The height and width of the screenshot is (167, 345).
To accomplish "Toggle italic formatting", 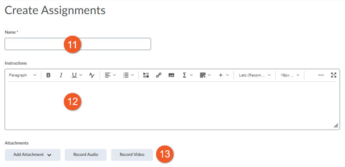I will point(61,75).
